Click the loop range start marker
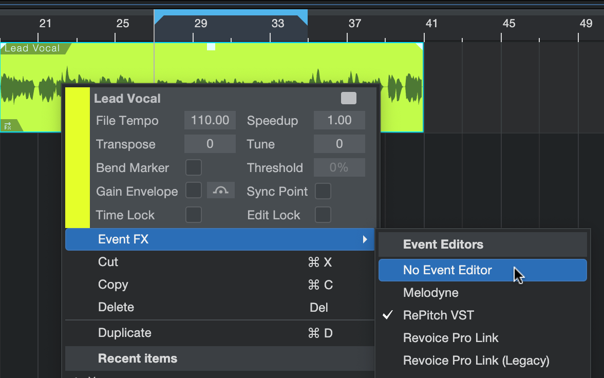The image size is (604, 378). [x=159, y=20]
